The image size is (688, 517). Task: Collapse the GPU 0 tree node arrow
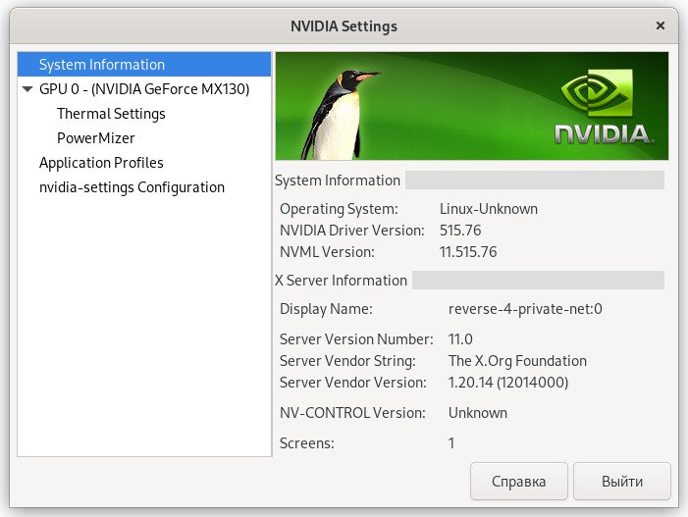(27, 89)
